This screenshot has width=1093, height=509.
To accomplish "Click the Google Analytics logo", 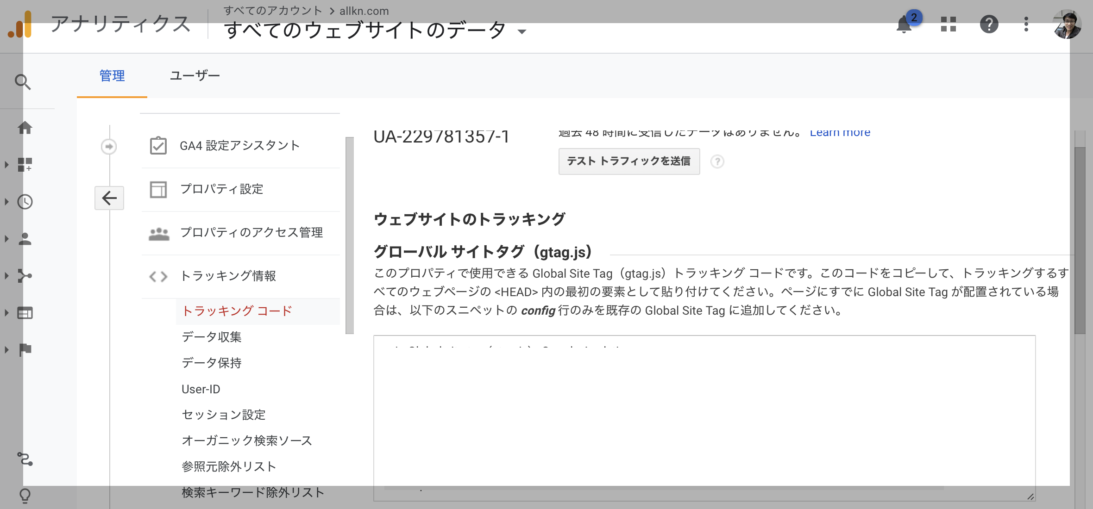I will pos(20,25).
